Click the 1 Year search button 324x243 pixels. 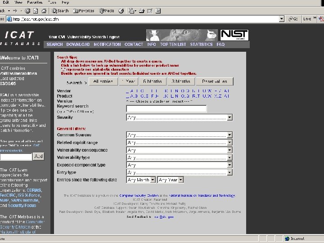tap(129, 81)
